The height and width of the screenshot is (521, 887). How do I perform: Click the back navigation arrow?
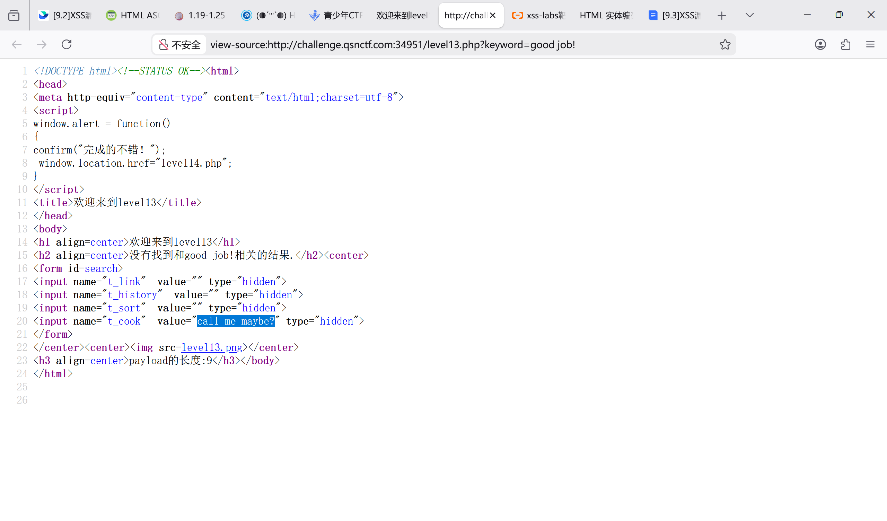[17, 44]
